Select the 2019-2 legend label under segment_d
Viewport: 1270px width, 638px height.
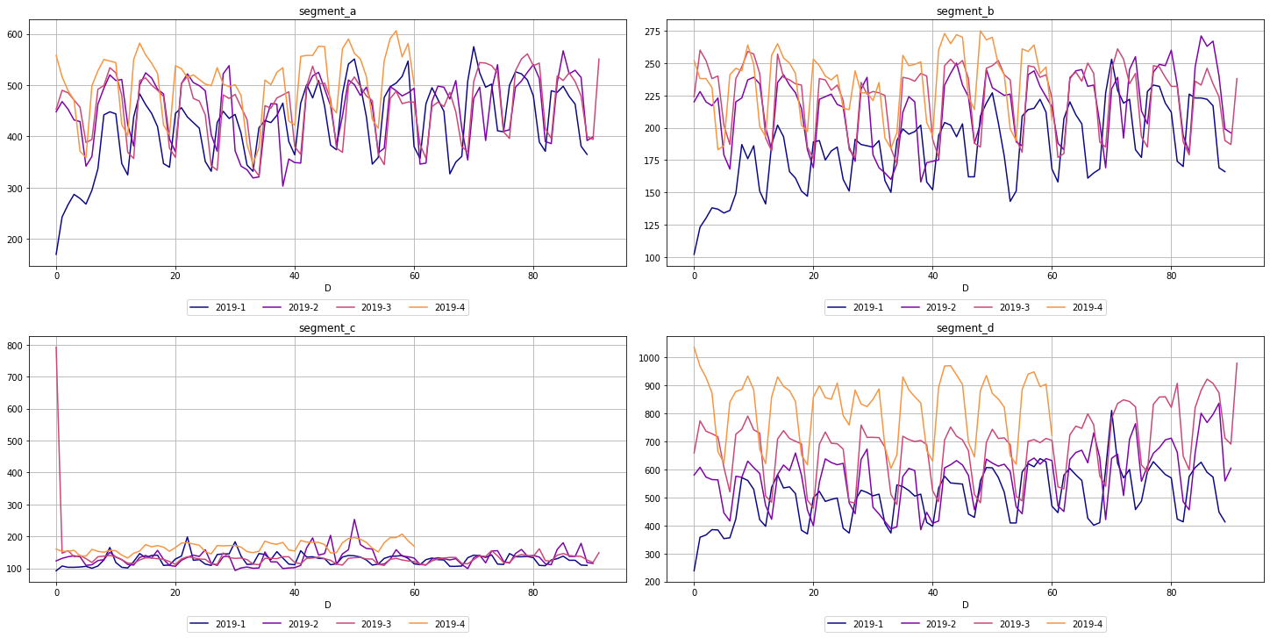coord(941,624)
